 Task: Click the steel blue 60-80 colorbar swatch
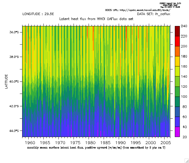[x=177, y=112]
